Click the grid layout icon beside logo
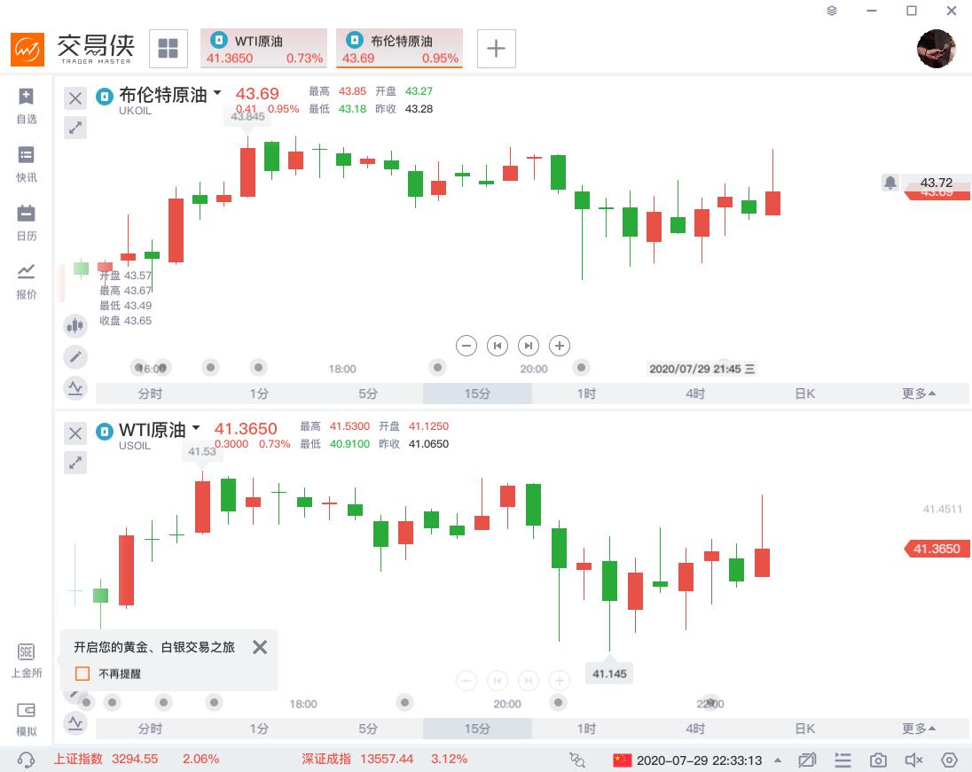Image resolution: width=972 pixels, height=772 pixels. [x=168, y=49]
